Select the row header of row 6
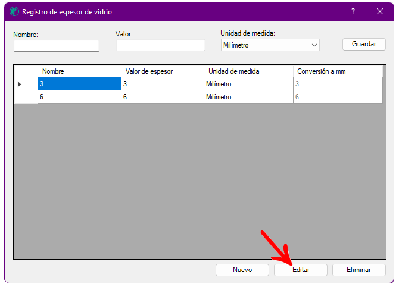This screenshot has height=284, width=396. [x=26, y=97]
